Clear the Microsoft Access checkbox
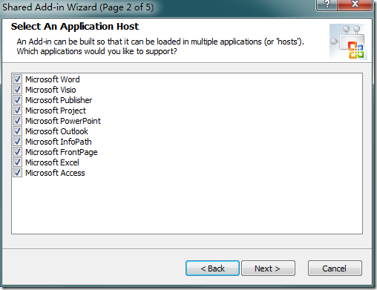377x290 pixels. tap(17, 173)
